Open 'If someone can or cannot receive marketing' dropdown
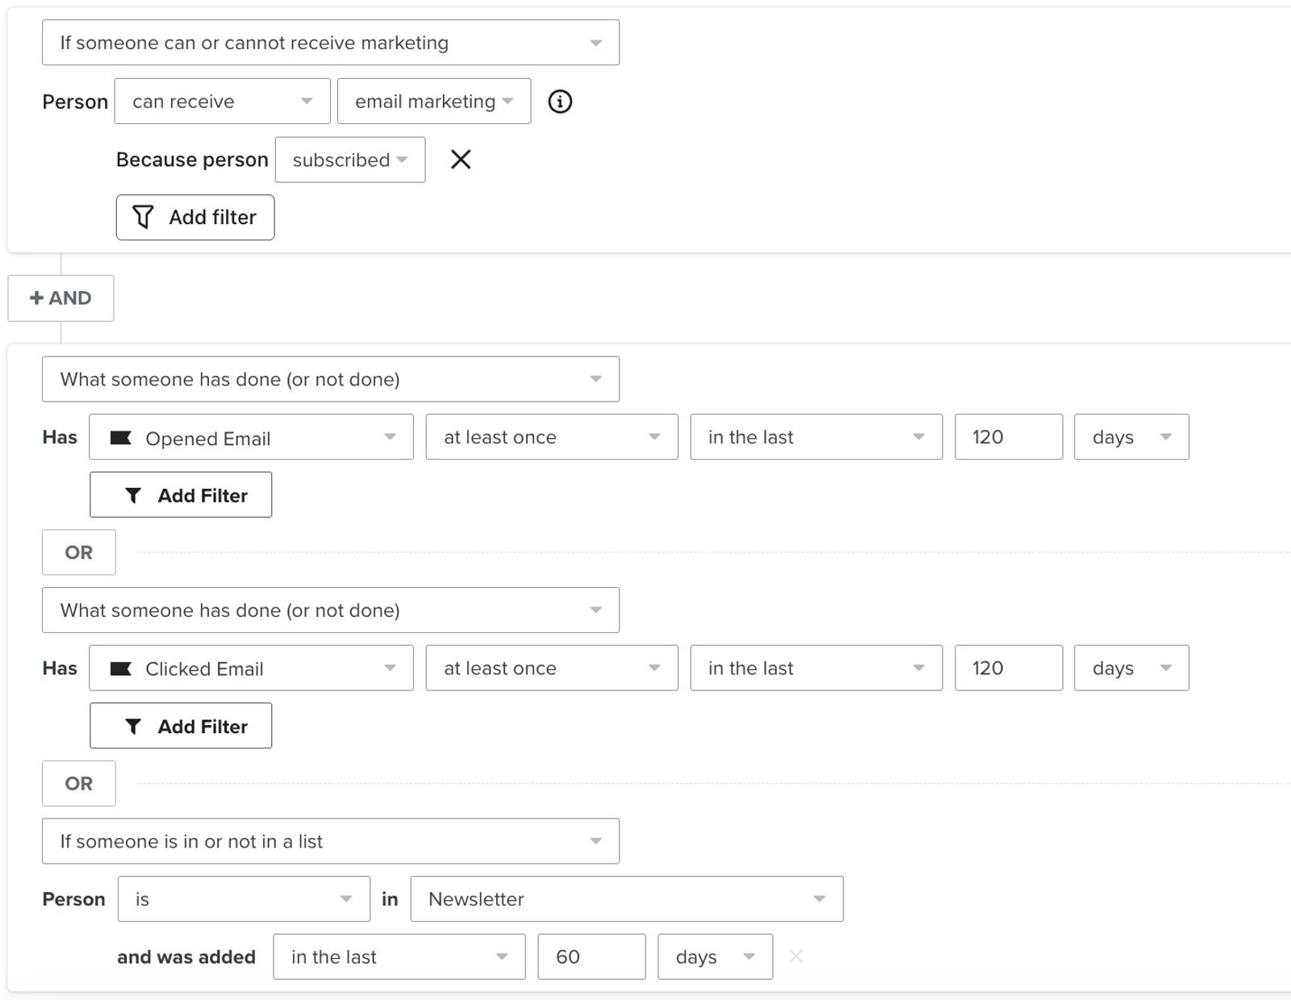 click(331, 43)
